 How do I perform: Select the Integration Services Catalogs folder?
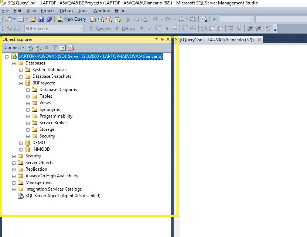[54, 189]
